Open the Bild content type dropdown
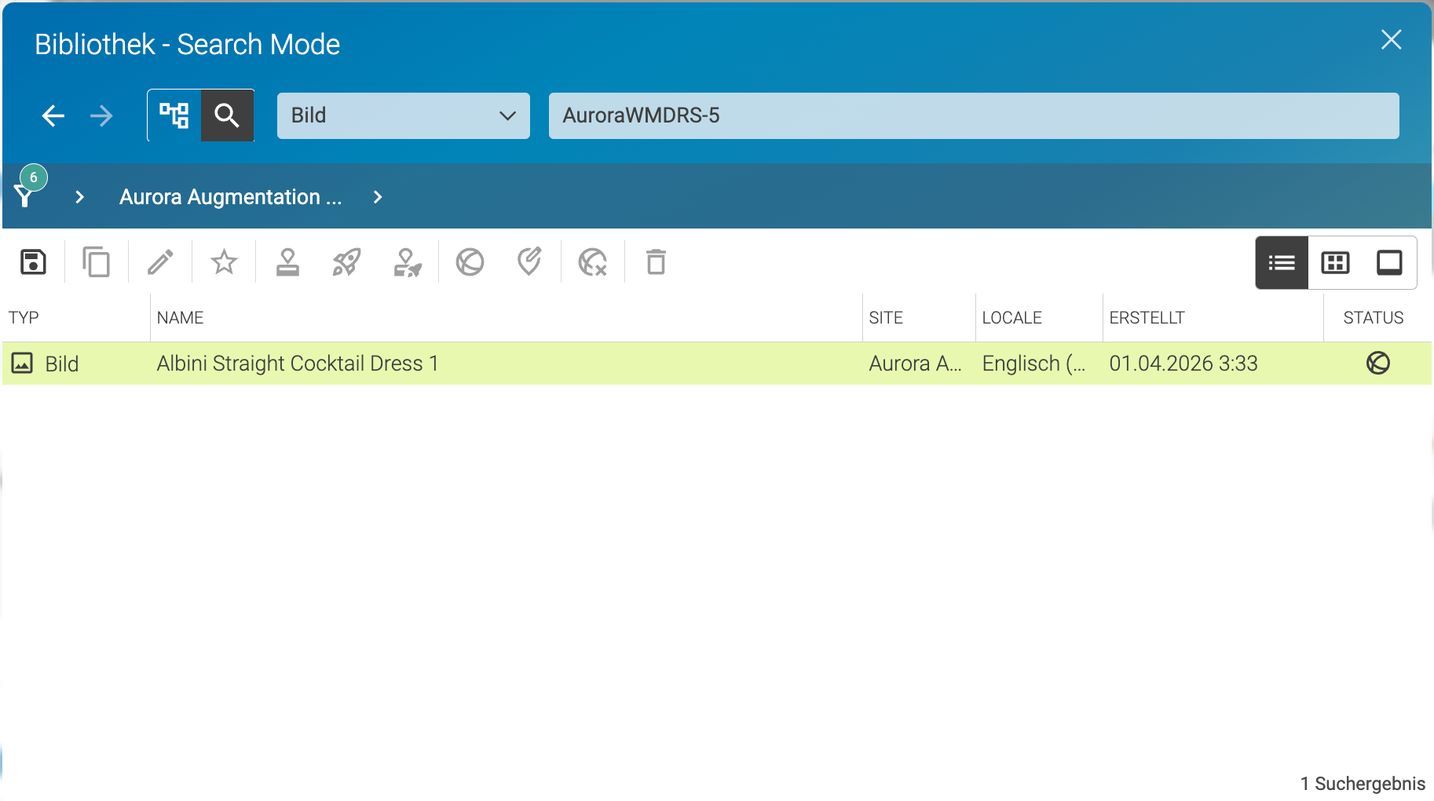This screenshot has height=801, width=1434. coord(403,115)
